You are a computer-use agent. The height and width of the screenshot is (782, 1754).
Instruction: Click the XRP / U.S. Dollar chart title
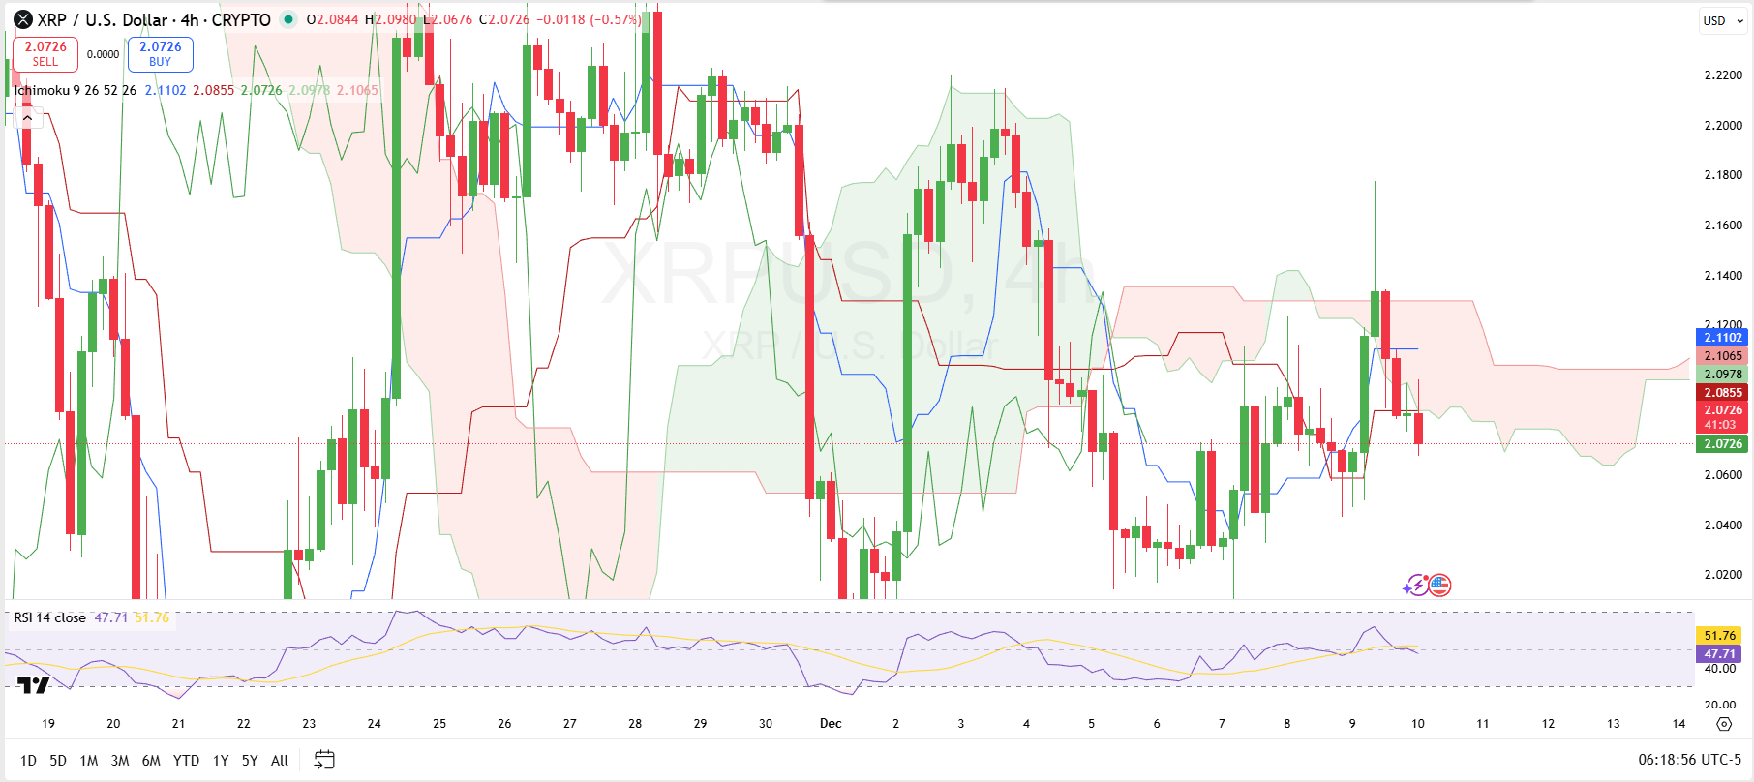[154, 19]
